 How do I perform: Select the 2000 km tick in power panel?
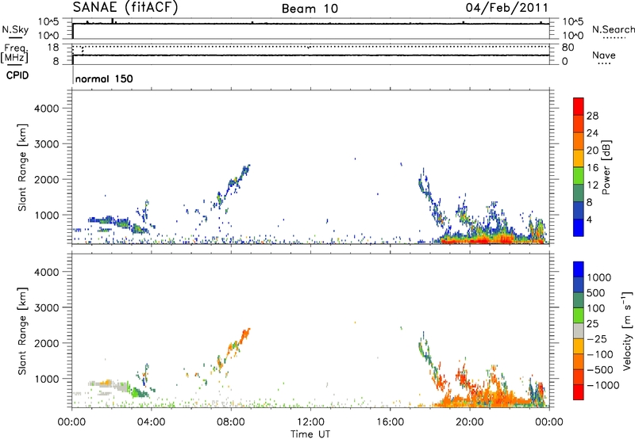tap(47, 179)
